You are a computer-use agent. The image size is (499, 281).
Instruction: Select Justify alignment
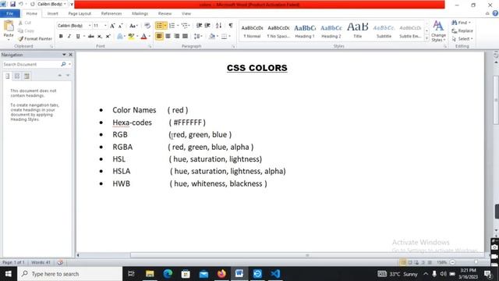(185, 37)
